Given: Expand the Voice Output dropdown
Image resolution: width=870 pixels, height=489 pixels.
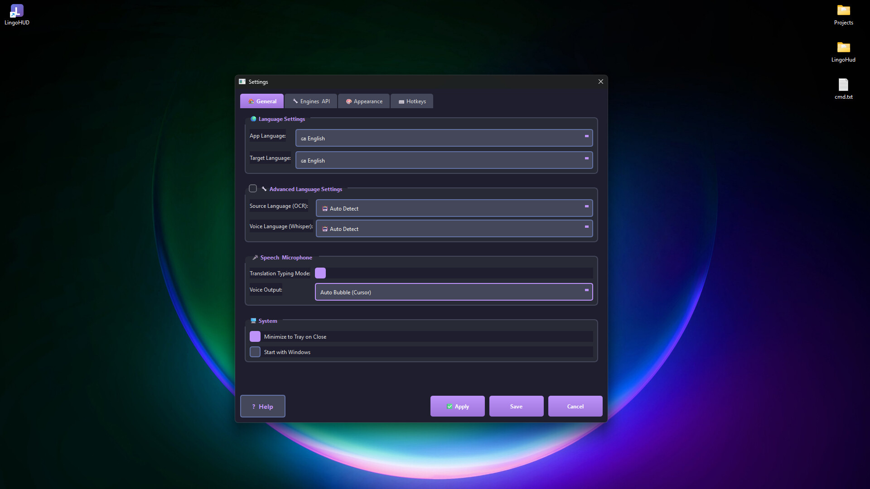Looking at the screenshot, I should point(454,292).
